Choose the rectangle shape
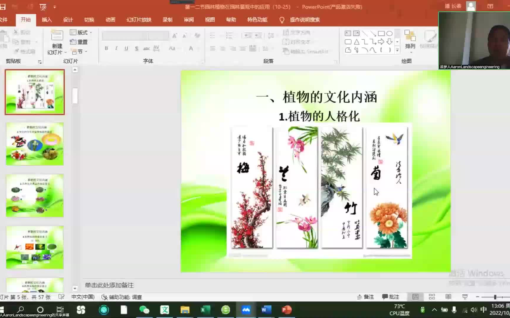Image resolution: width=510 pixels, height=318 pixels. click(381, 34)
